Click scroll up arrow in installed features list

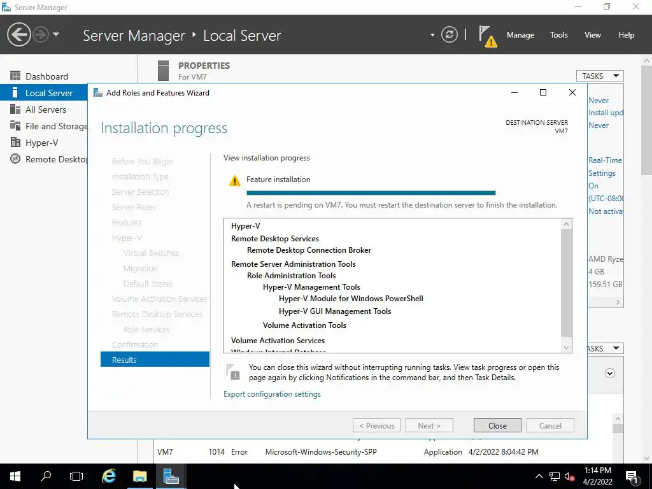tap(566, 224)
